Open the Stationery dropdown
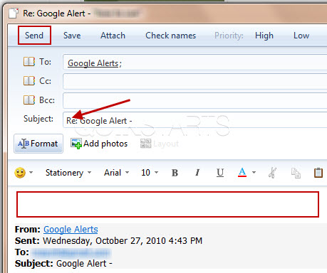This screenshot has height=273, width=327. coord(68,173)
